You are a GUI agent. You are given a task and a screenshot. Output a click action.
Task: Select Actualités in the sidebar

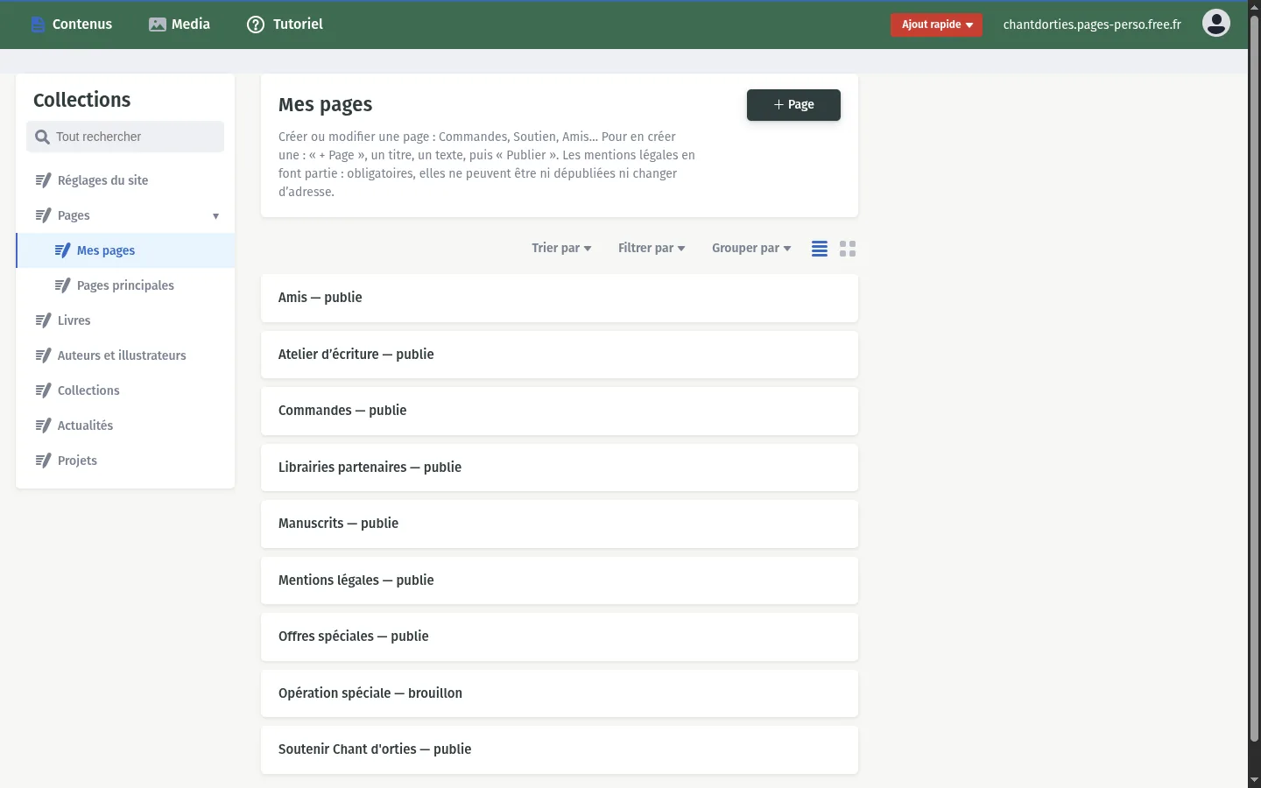point(125,426)
